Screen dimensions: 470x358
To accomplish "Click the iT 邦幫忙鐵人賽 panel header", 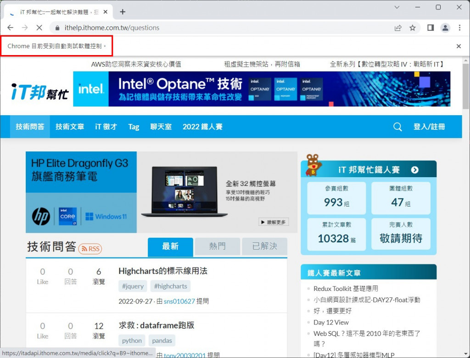I will coord(369,169).
